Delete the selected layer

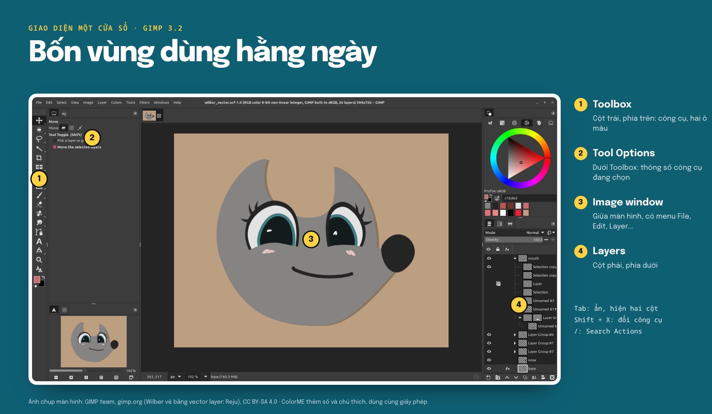tap(552, 377)
